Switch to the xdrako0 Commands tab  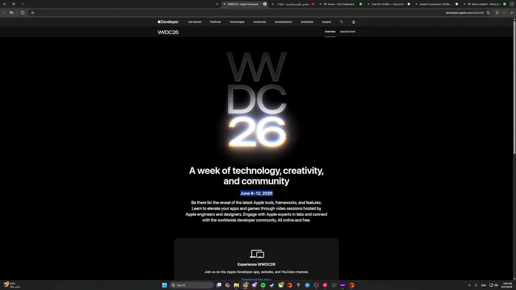437,4
